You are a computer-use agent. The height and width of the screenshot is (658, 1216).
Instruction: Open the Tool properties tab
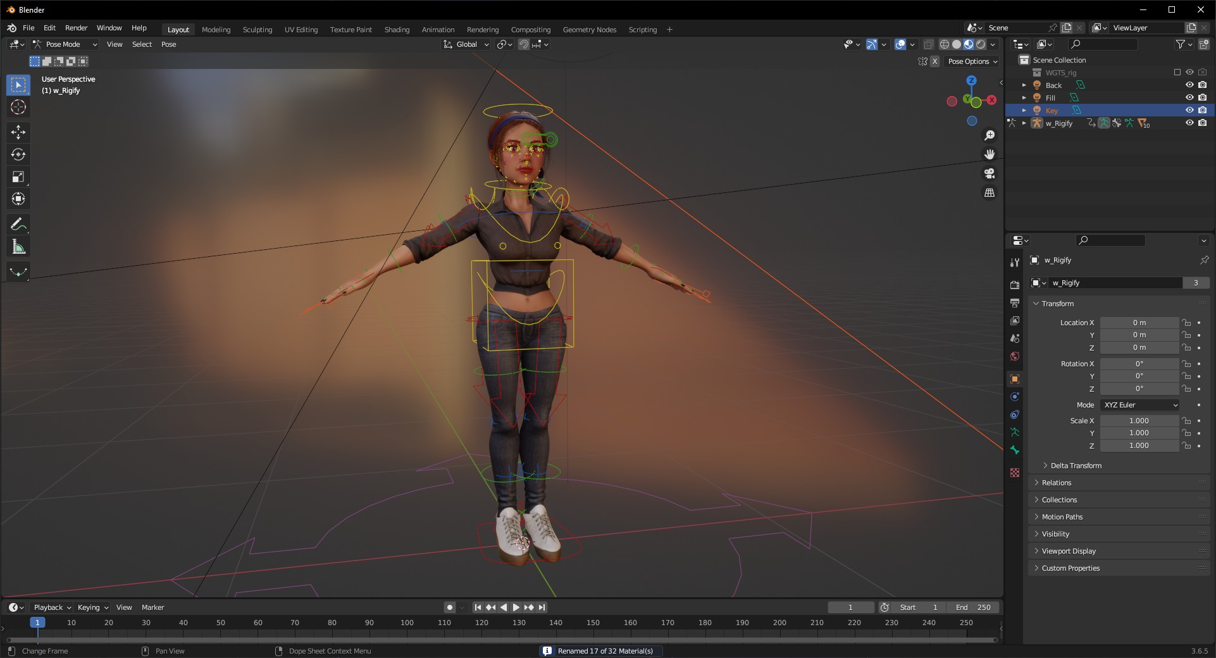pyautogui.click(x=1015, y=263)
